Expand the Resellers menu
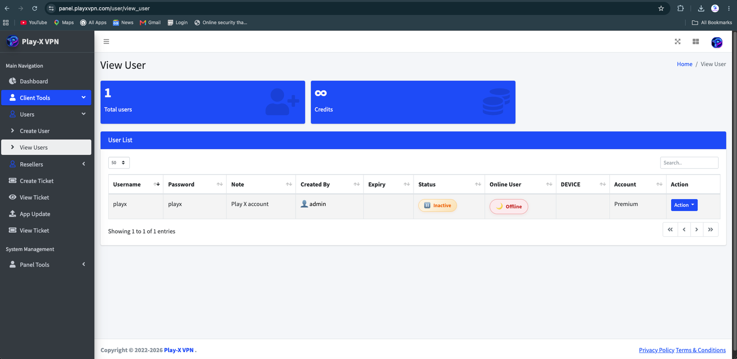Screen dimensions: 737x359 click(x=46, y=164)
